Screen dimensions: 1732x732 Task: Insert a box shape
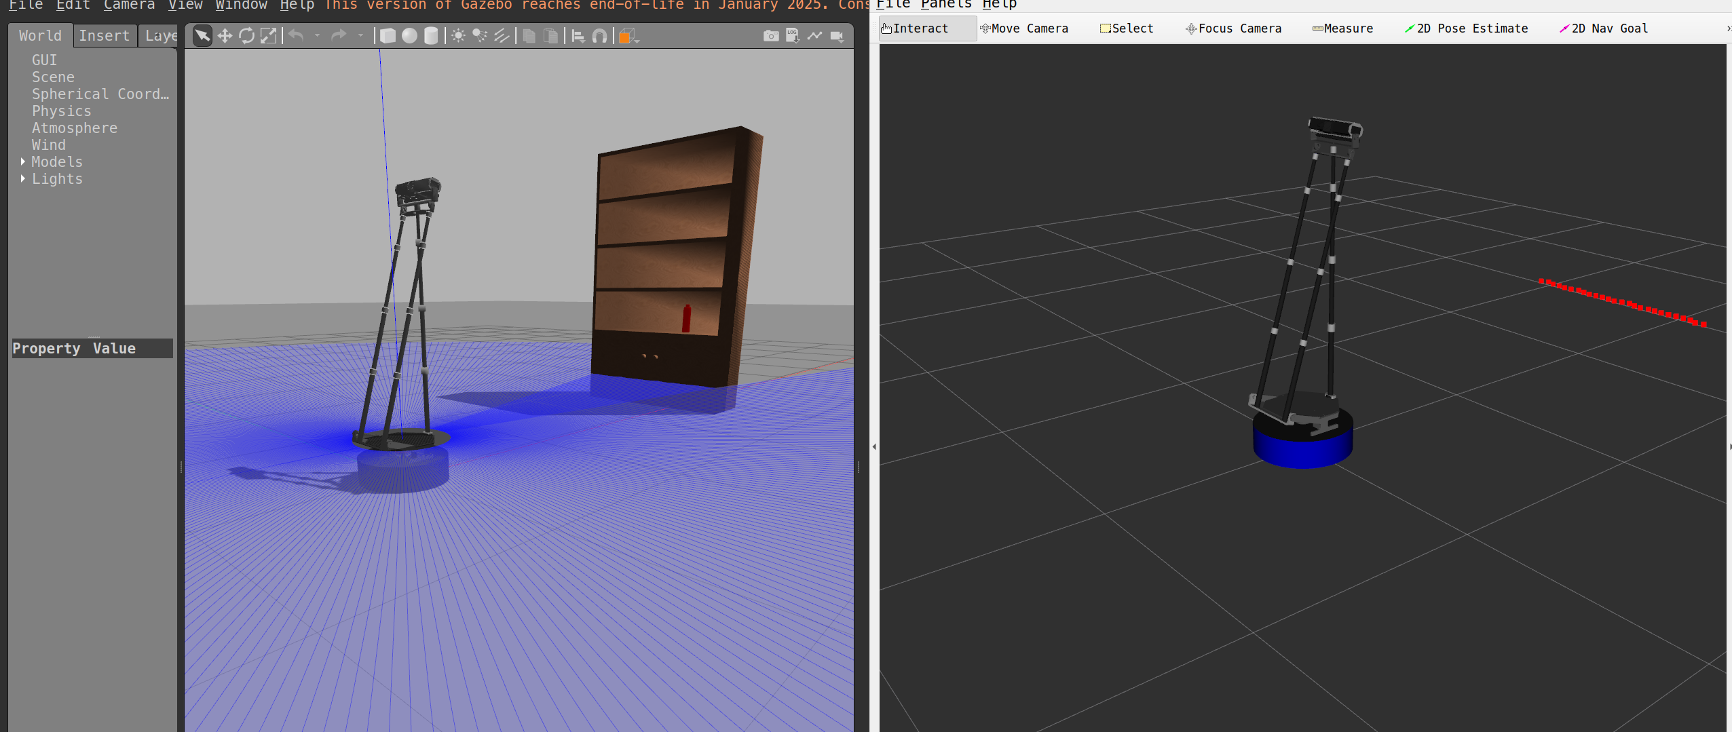pos(388,35)
